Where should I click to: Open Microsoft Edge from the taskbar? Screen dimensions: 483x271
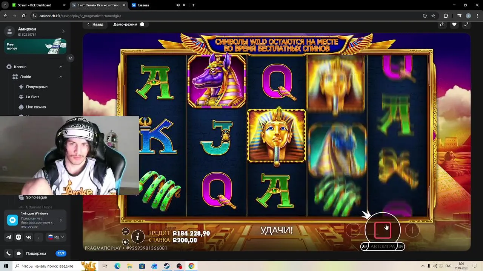pos(117,266)
